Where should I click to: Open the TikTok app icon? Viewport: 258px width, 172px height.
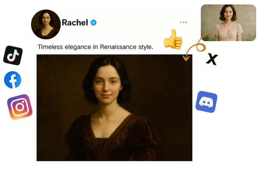(x=13, y=55)
